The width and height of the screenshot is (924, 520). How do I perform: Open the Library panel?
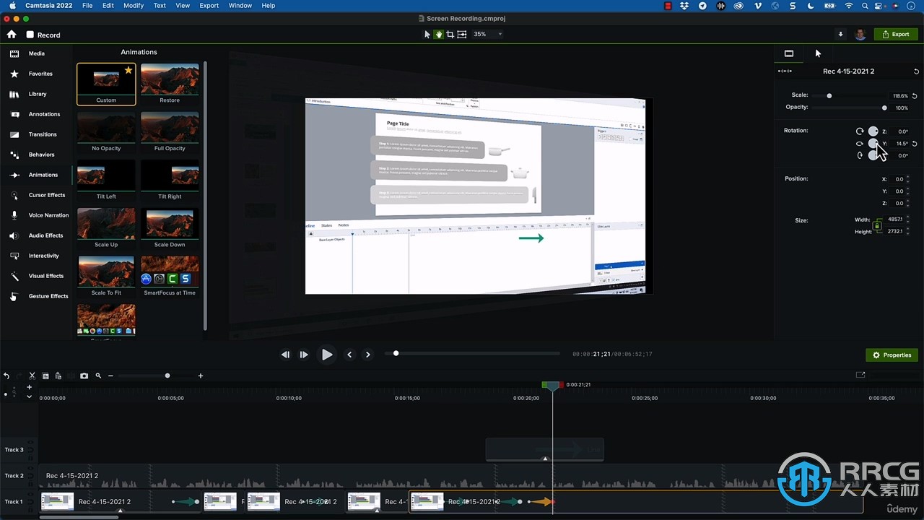36,94
